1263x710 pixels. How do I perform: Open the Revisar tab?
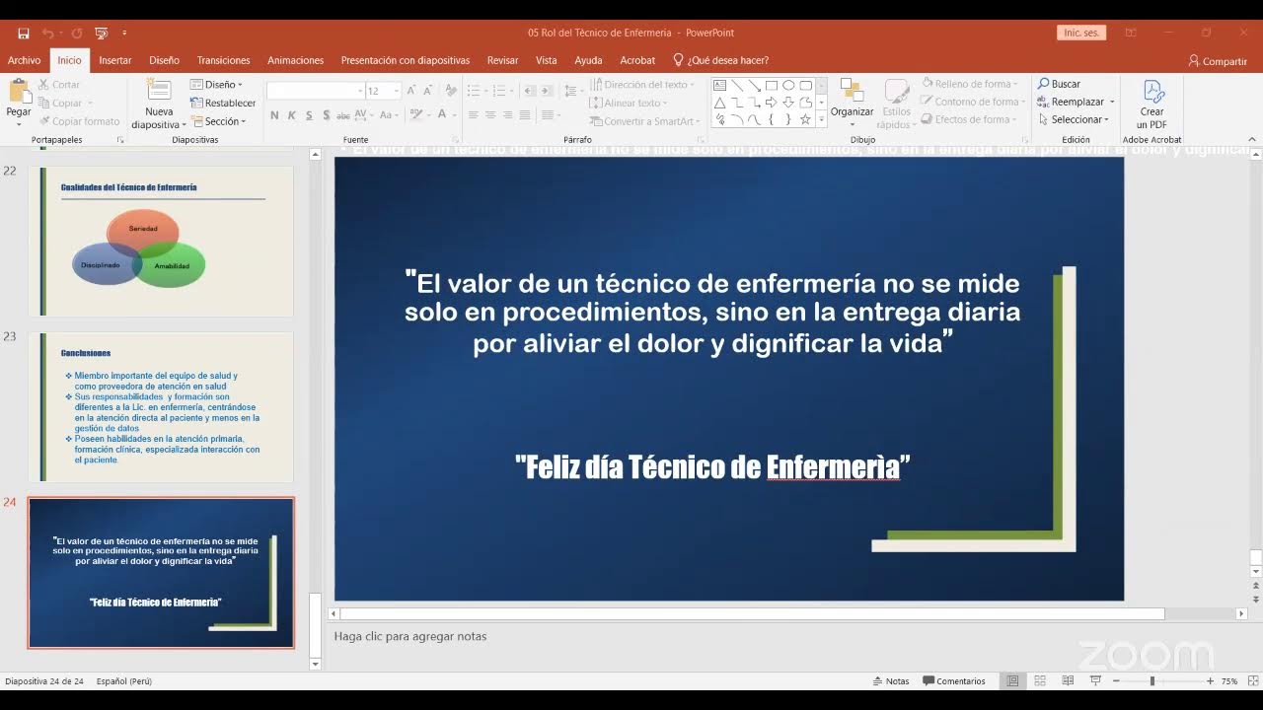(502, 60)
